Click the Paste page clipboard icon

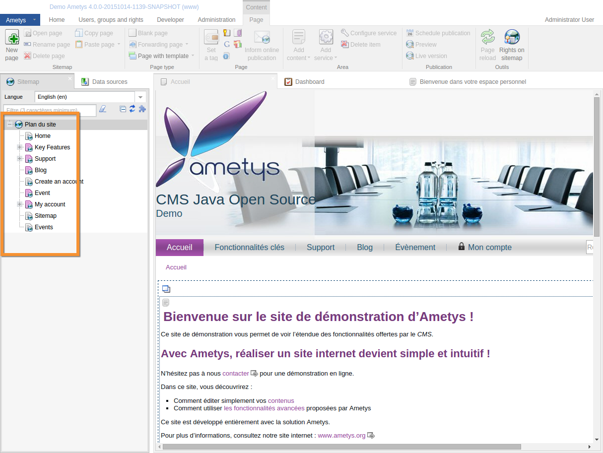[x=79, y=45]
